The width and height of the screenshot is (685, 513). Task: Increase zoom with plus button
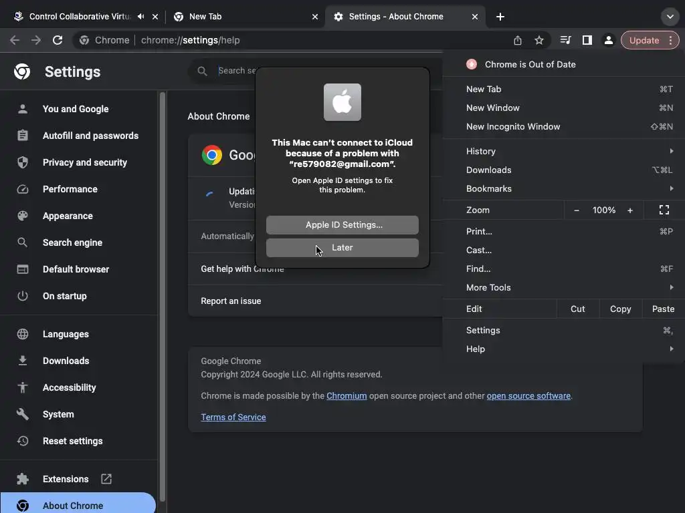coord(629,210)
